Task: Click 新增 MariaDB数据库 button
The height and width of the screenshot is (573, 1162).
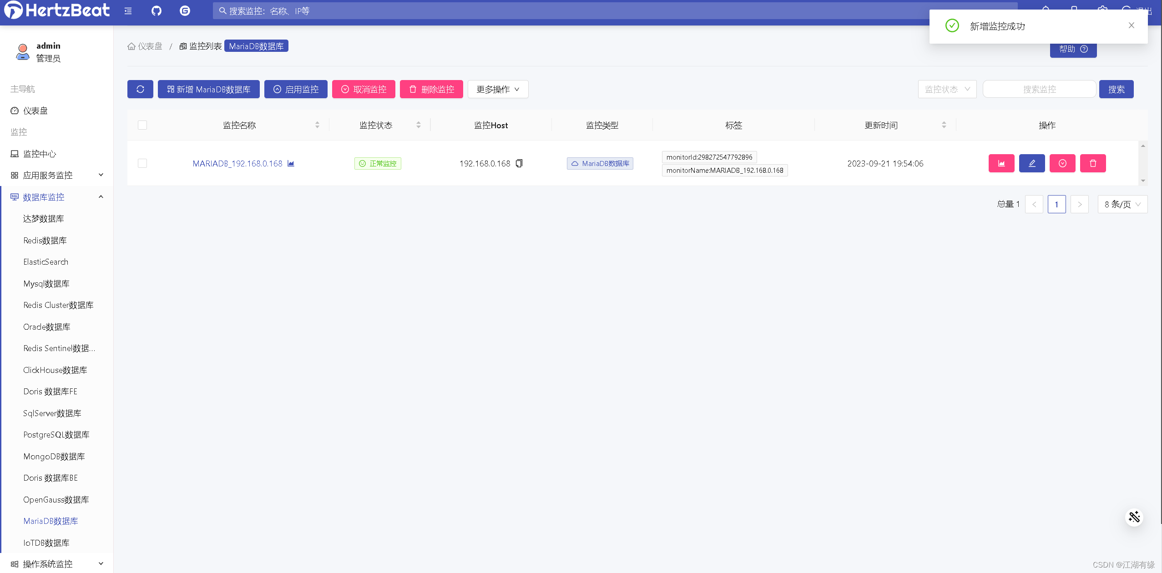Action: point(209,89)
